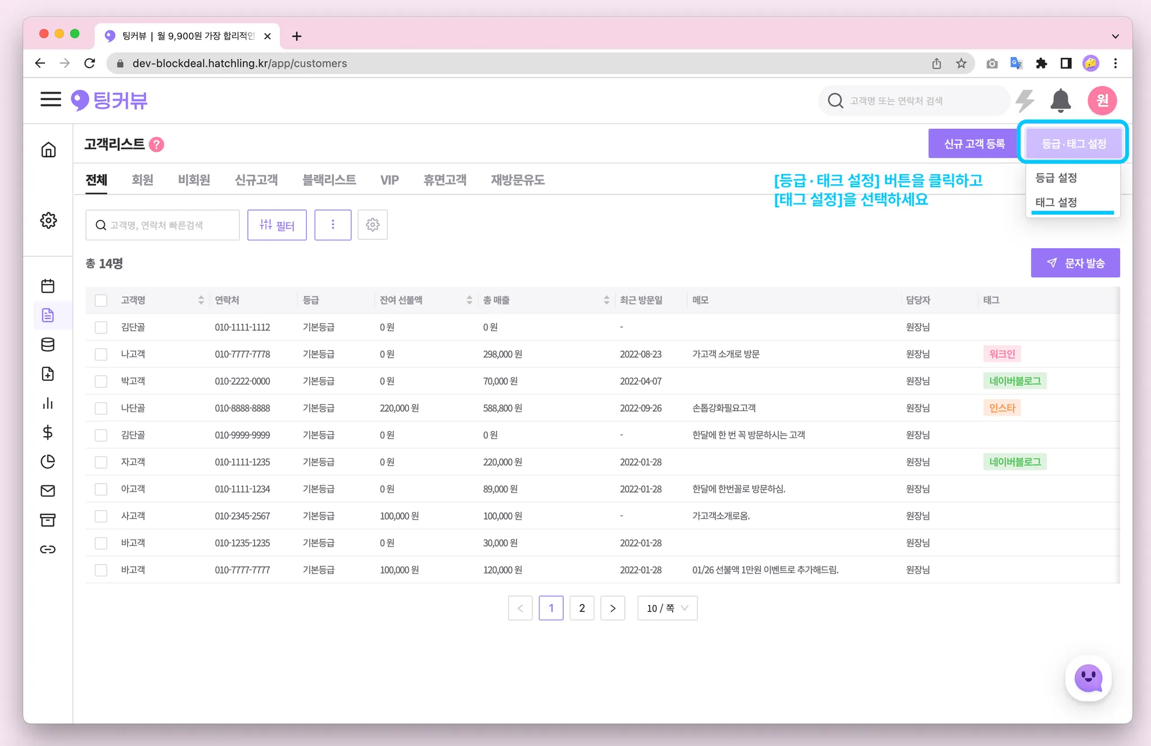Select the checkbox for 나고객 row
1151x746 pixels.
click(x=101, y=354)
